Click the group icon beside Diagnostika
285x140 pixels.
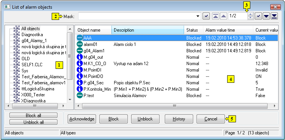click(x=17, y=34)
